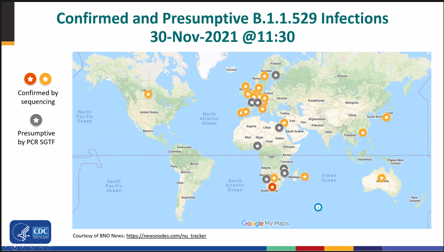Click the slide title about B.1.1.529 Infections
444x252 pixels.
click(223, 18)
